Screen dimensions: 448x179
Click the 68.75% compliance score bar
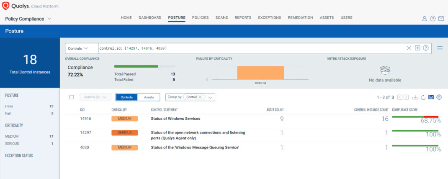415,117
